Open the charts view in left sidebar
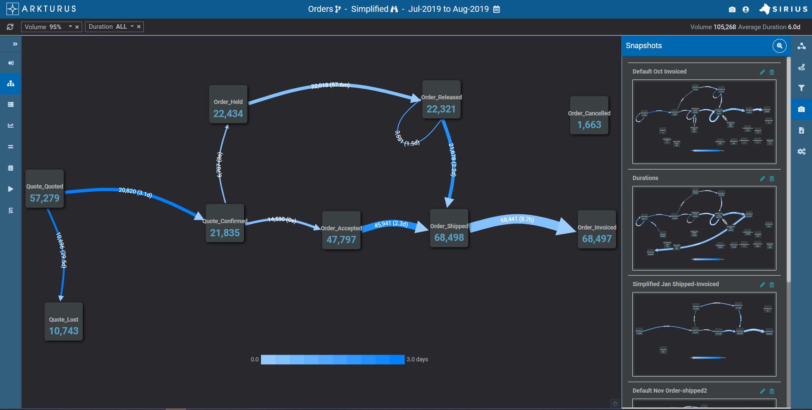812x410 pixels. (x=11, y=126)
